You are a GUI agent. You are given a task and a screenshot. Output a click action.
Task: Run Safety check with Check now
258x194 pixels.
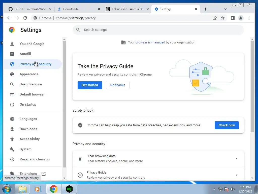227,125
